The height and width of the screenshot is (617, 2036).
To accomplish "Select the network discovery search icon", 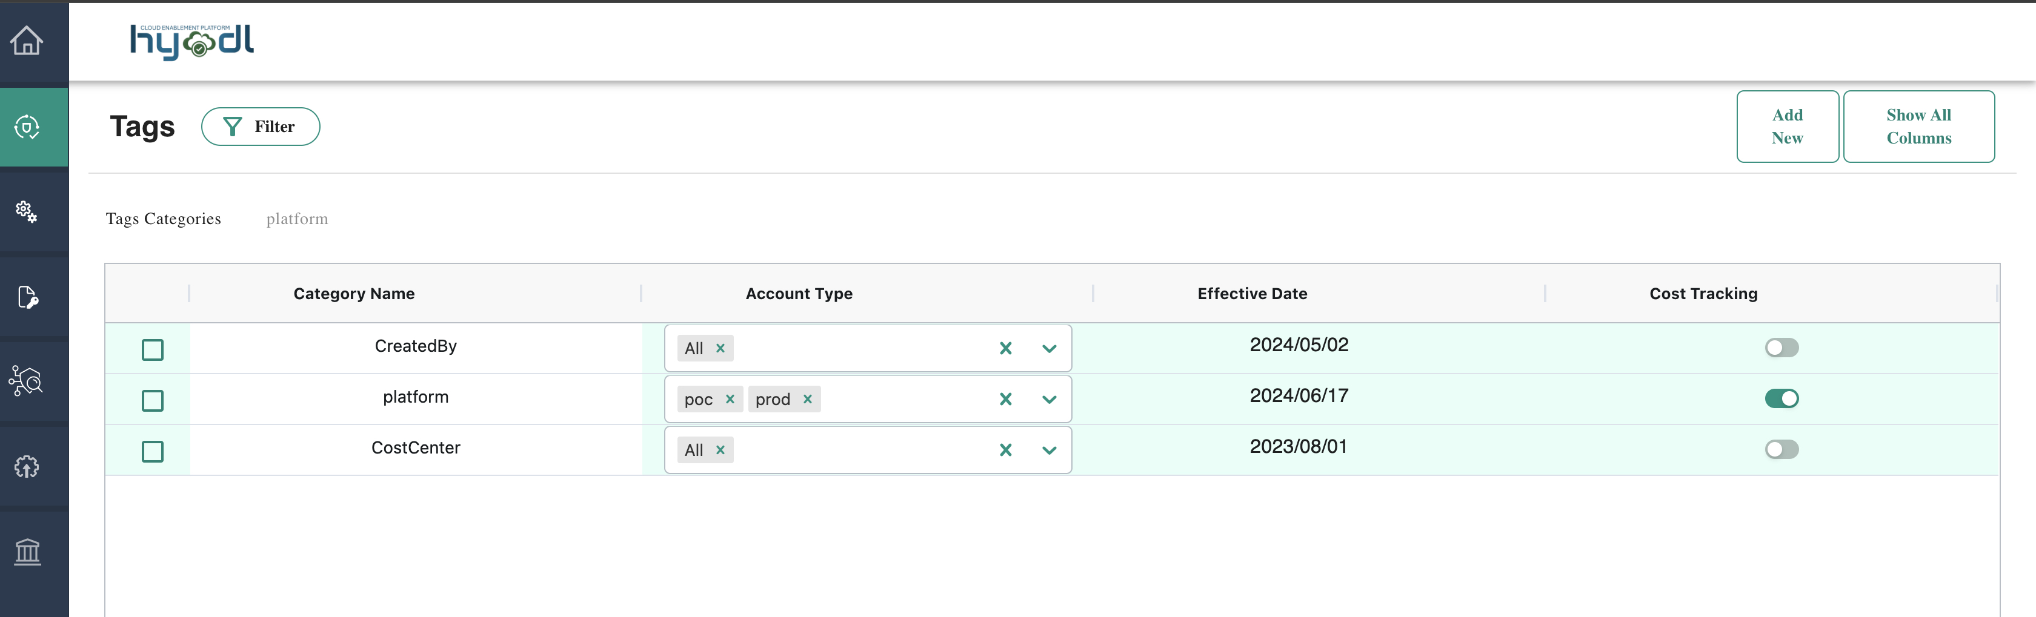I will 26,381.
